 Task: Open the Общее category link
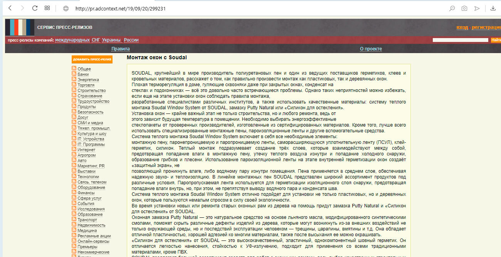coord(84,69)
